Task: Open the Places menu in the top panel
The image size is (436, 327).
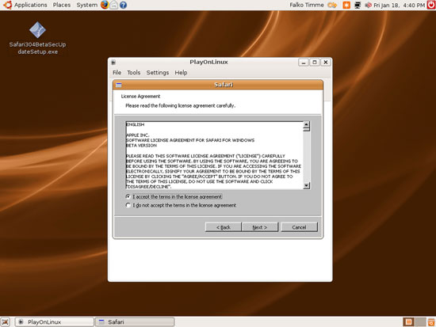Action: [x=62, y=5]
